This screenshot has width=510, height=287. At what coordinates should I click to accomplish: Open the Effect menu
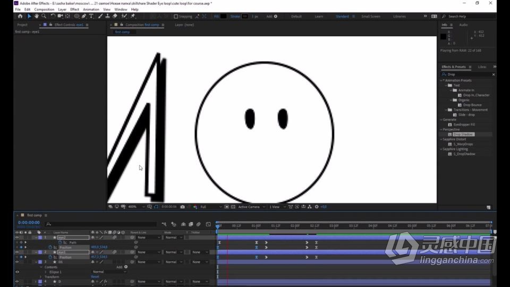[x=74, y=10]
